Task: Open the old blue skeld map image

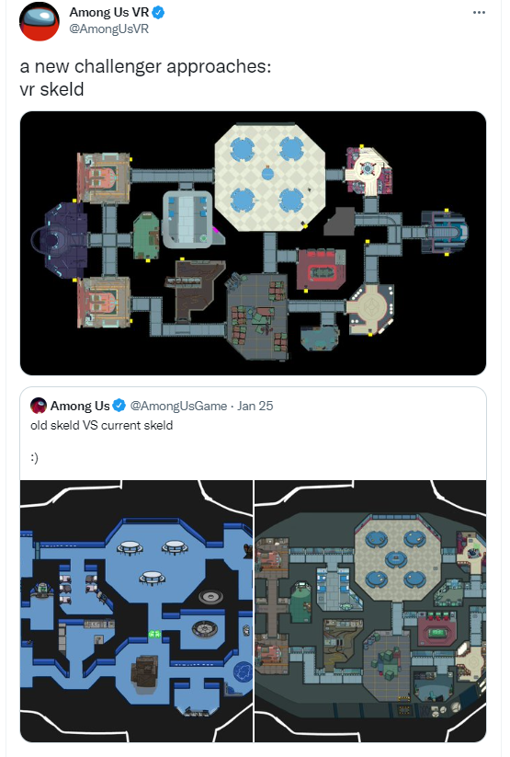Action: 136,611
